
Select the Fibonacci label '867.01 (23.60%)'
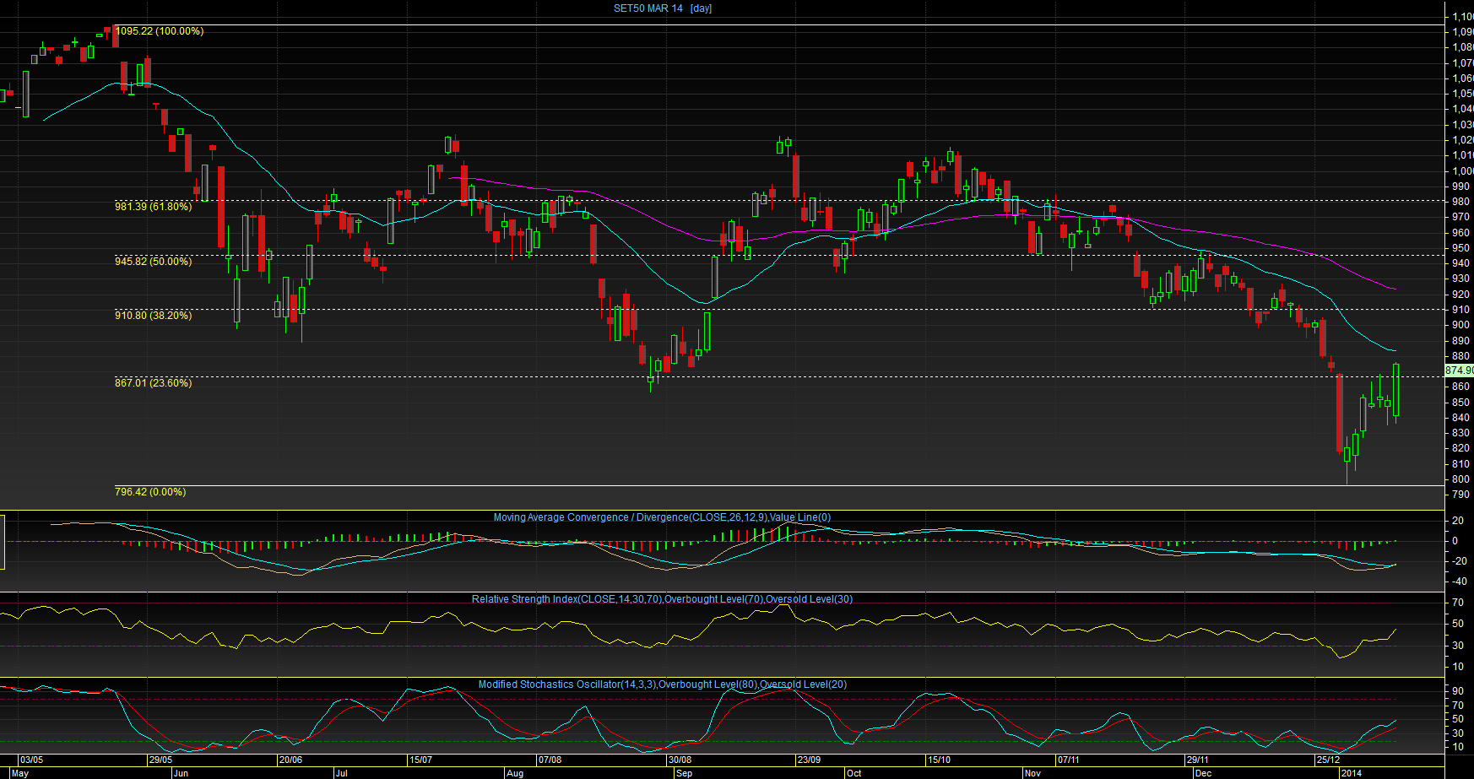pos(153,383)
